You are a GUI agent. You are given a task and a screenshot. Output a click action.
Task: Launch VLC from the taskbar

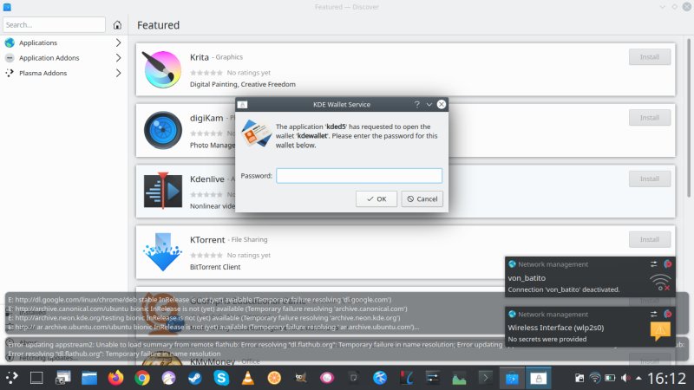click(248, 378)
